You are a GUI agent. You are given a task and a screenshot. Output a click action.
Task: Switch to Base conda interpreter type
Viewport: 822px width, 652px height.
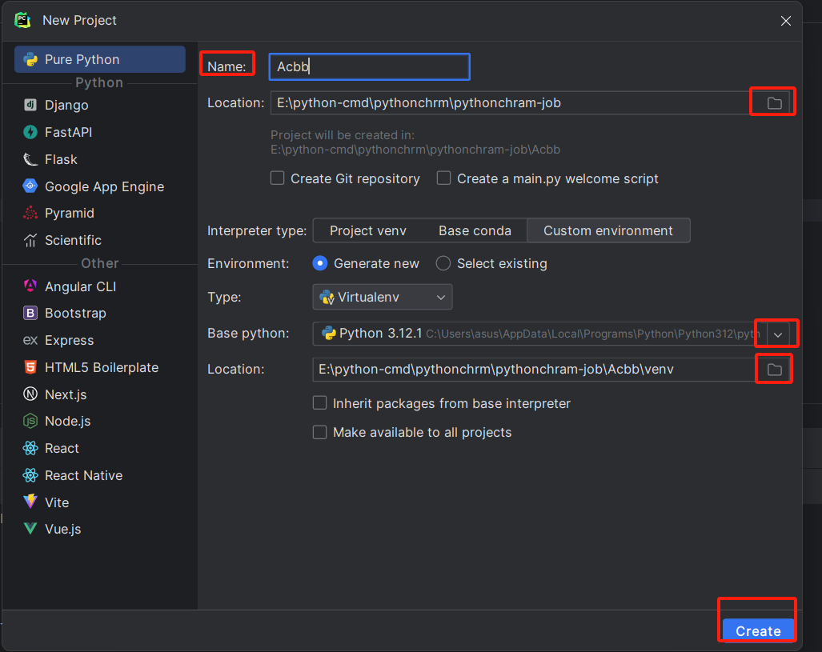coord(475,230)
